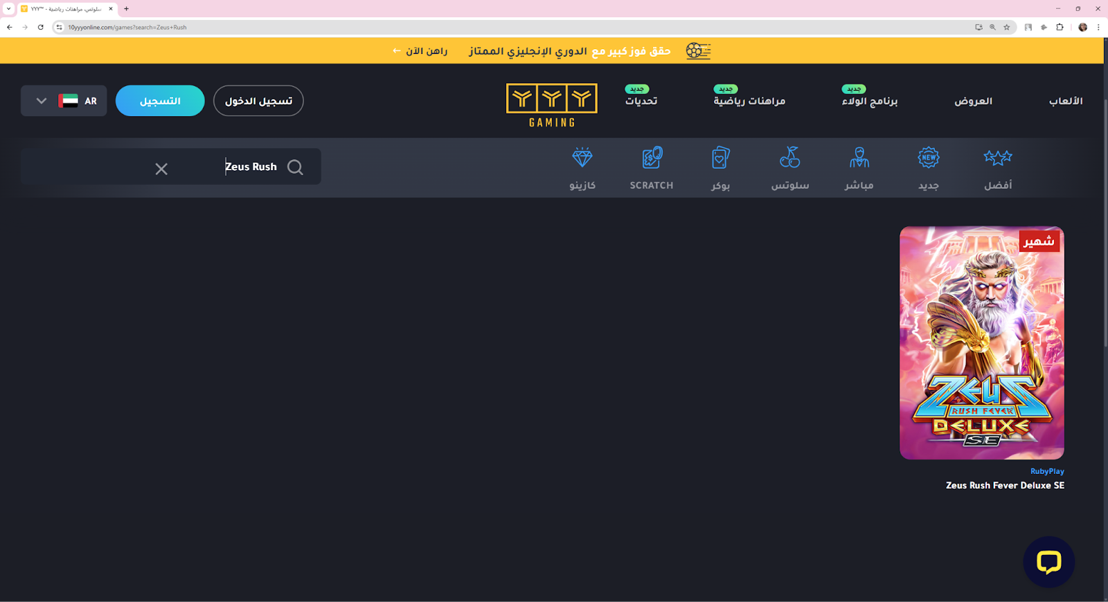Click the browser address bar URL
The width and height of the screenshot is (1108, 602).
tap(127, 27)
